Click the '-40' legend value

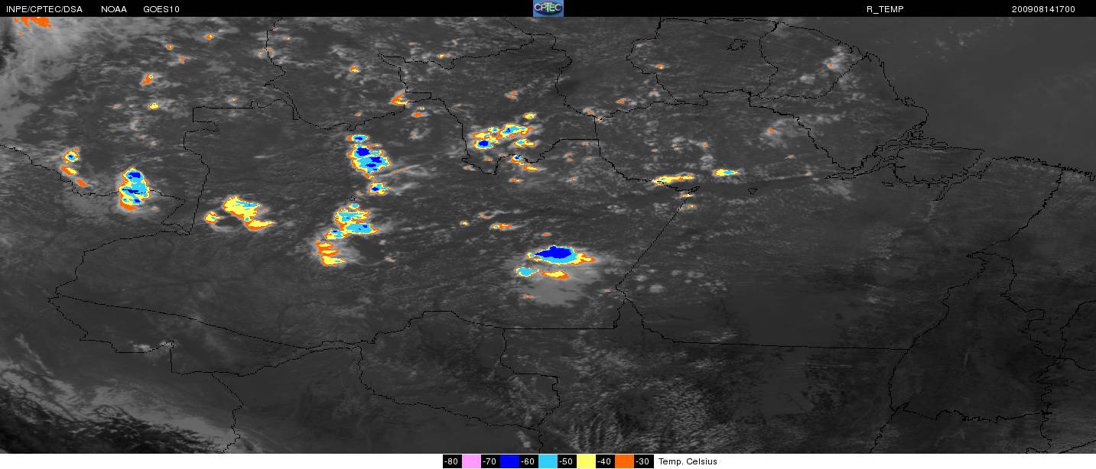(x=604, y=461)
